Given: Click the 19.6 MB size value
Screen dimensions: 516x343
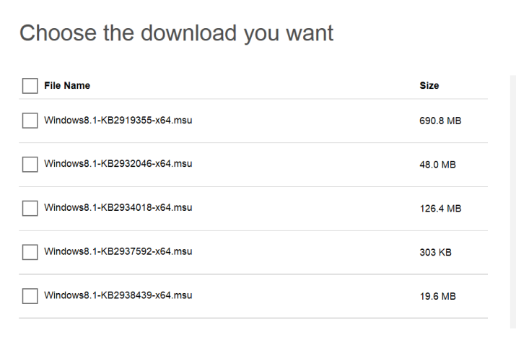Looking at the screenshot, I should (x=437, y=296).
